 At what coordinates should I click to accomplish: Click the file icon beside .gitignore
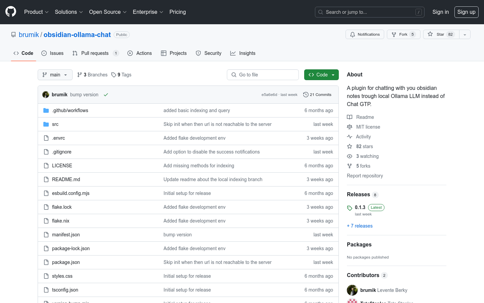pyautogui.click(x=46, y=152)
